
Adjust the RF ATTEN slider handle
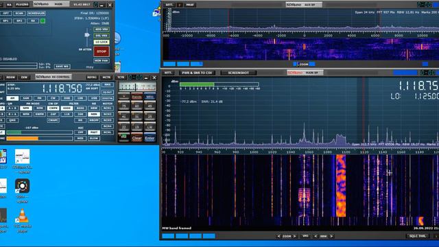(87, 35)
